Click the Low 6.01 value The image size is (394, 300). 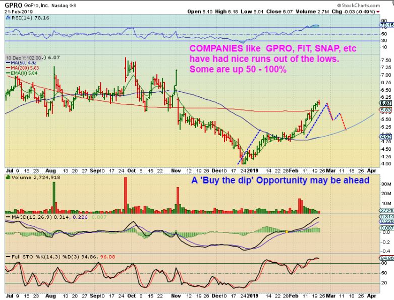tap(252, 12)
